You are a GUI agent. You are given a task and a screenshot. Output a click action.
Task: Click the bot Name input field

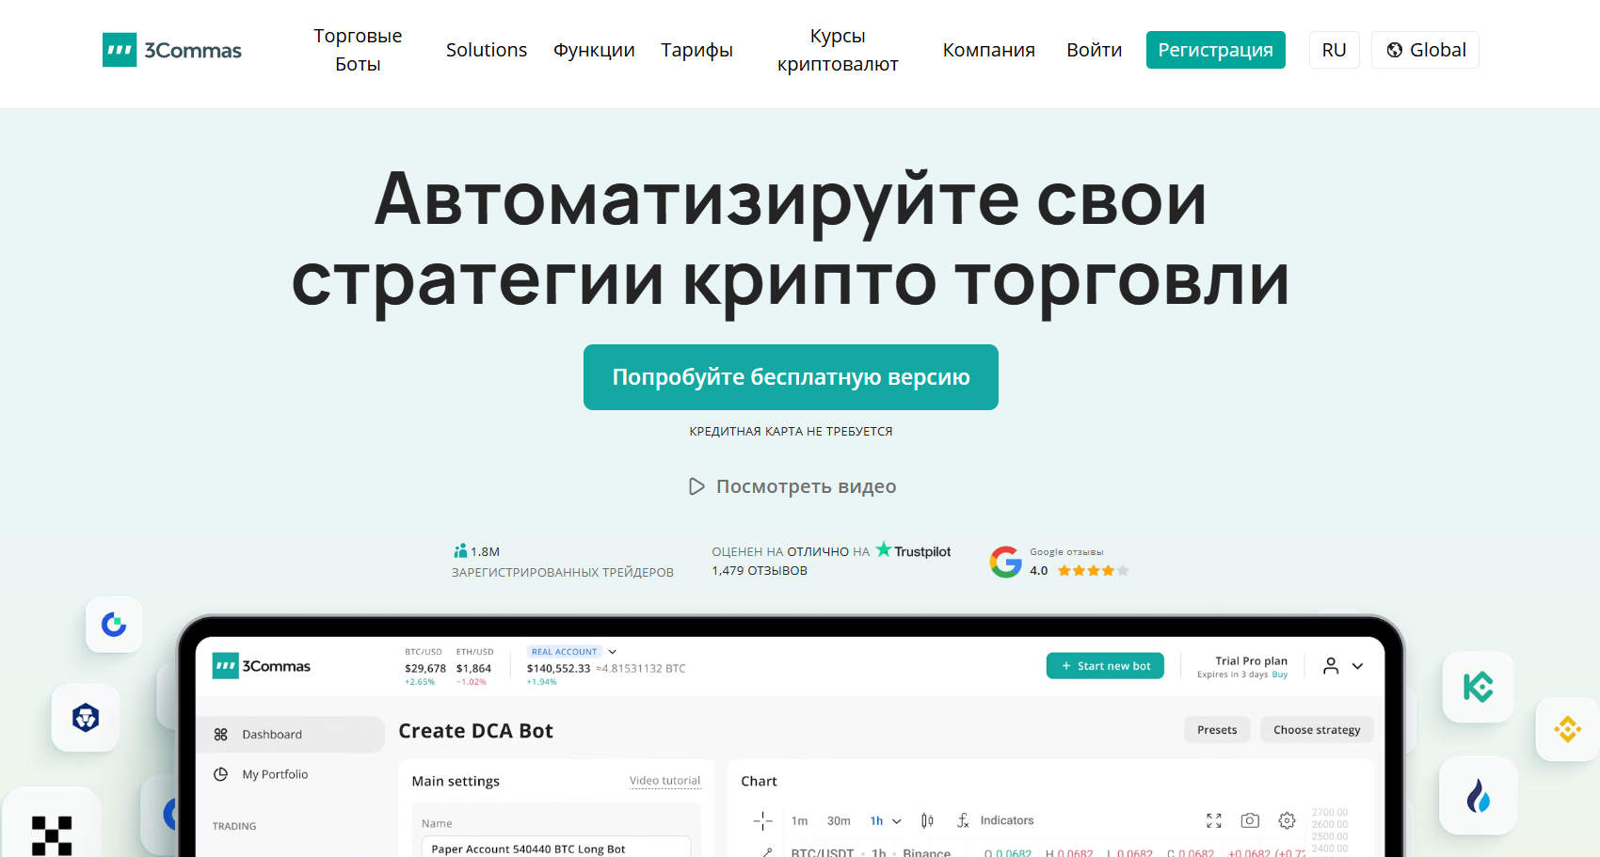tap(556, 849)
